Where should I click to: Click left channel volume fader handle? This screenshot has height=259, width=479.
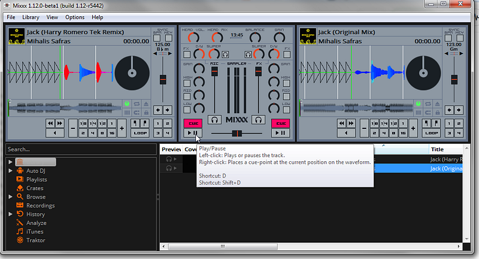[x=215, y=71]
